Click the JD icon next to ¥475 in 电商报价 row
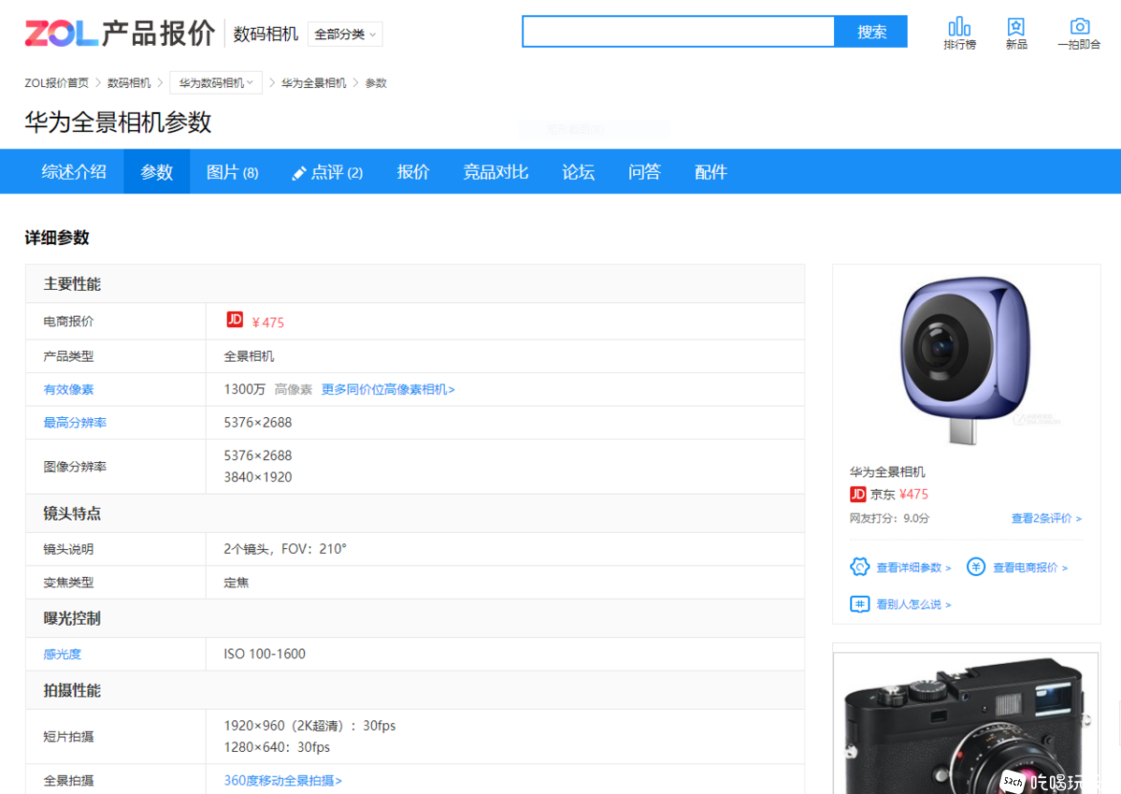This screenshot has width=1121, height=794. coord(235,320)
